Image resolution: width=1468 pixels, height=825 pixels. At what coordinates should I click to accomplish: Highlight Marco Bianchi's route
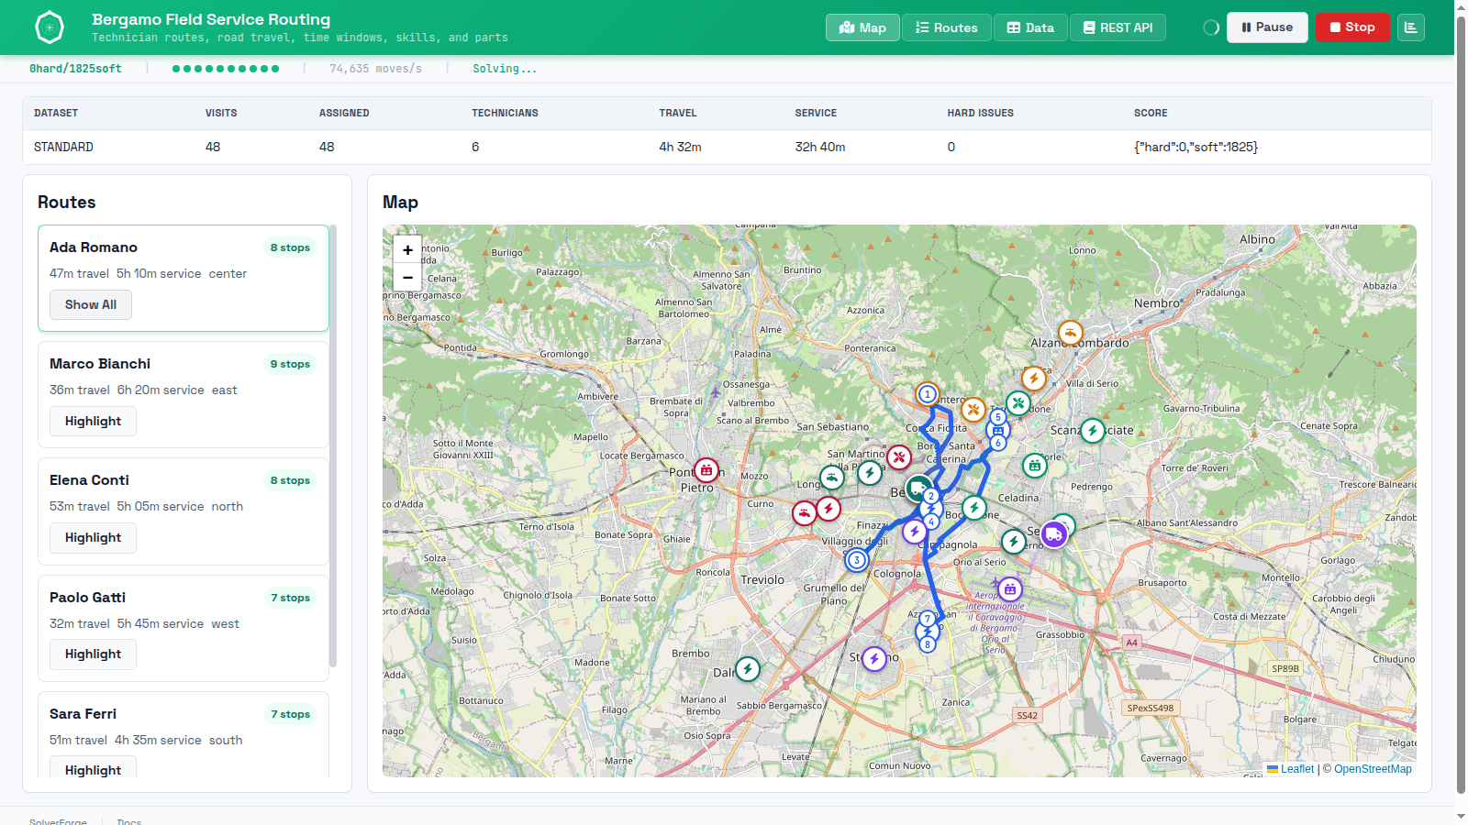tap(93, 421)
